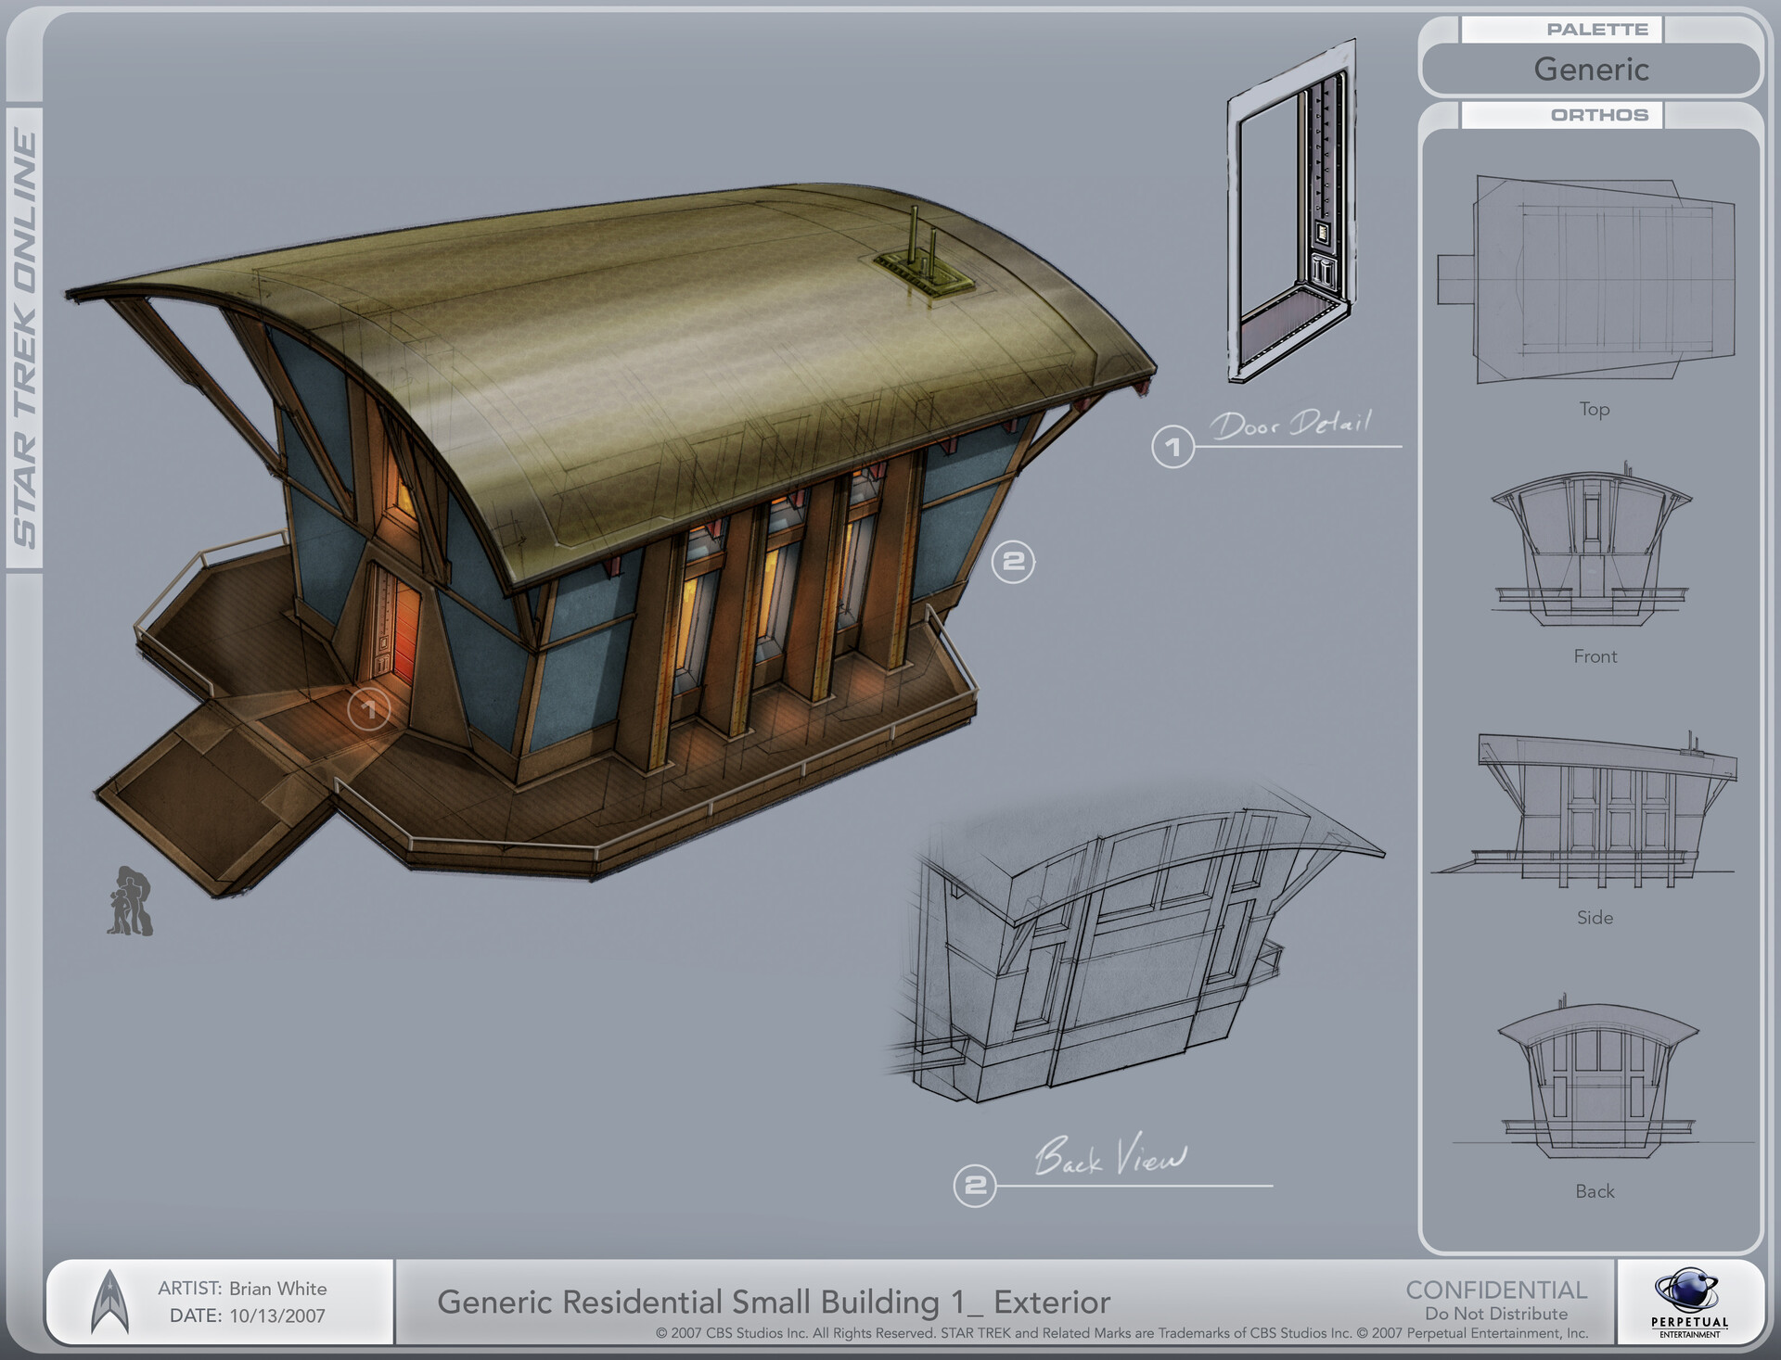Select the Generic palette name
This screenshot has width=1781, height=1360.
coord(1591,69)
